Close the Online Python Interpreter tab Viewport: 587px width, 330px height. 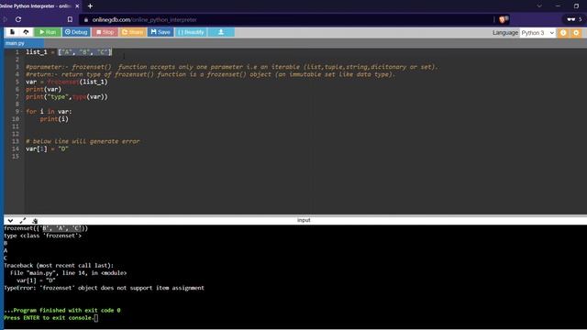coord(77,6)
